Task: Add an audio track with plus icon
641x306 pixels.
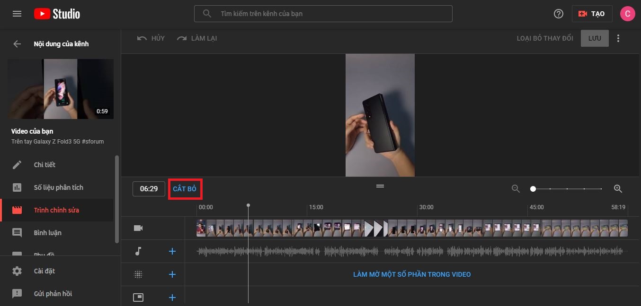Action: [172, 251]
